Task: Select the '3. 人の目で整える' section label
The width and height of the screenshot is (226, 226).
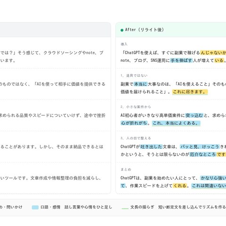Action: tap(136, 138)
